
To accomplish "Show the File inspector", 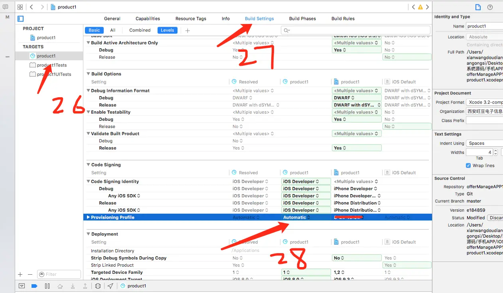I will [x=478, y=7].
